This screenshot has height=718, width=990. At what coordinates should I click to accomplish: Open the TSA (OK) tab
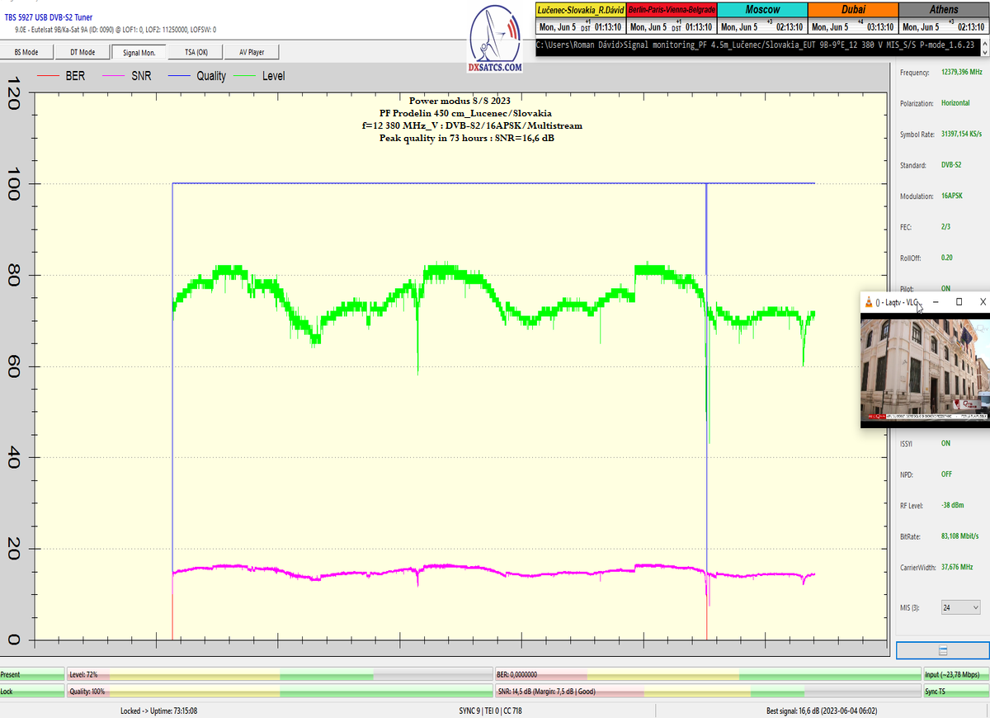(196, 52)
